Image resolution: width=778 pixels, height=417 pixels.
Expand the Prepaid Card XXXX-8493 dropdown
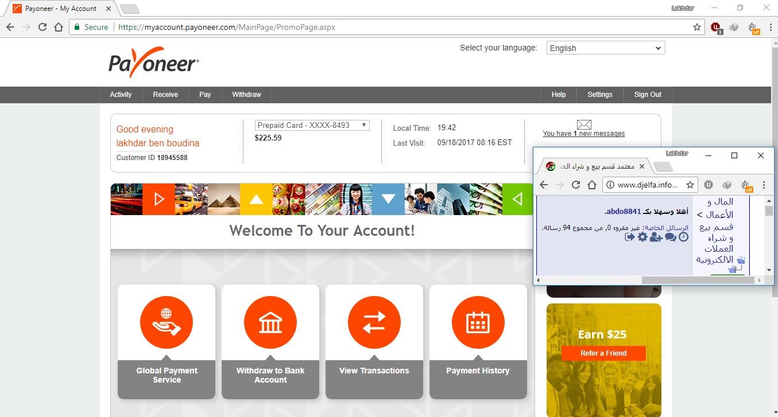[x=312, y=125]
